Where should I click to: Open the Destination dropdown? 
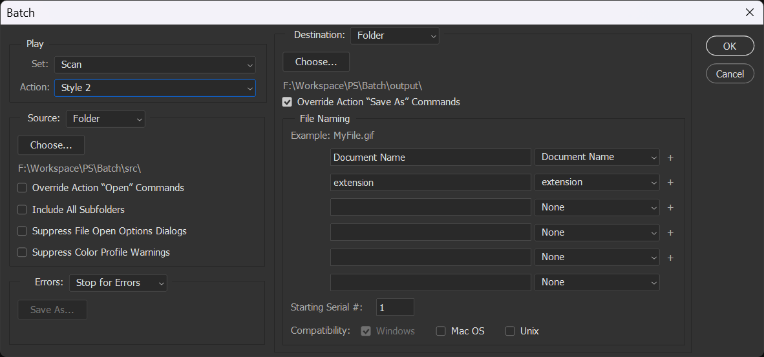pyautogui.click(x=394, y=36)
